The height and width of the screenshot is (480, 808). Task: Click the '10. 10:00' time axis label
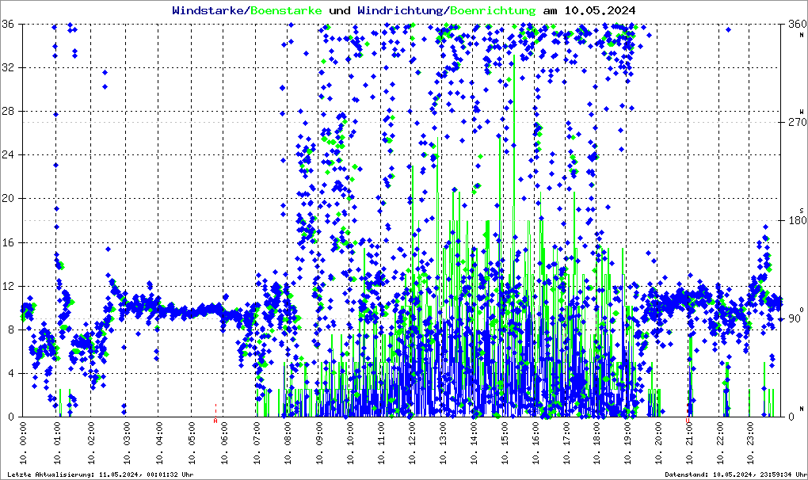(350, 444)
